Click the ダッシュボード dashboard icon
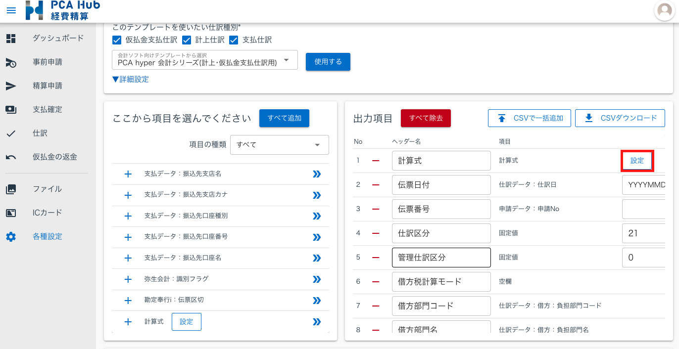679x349 pixels. click(11, 39)
